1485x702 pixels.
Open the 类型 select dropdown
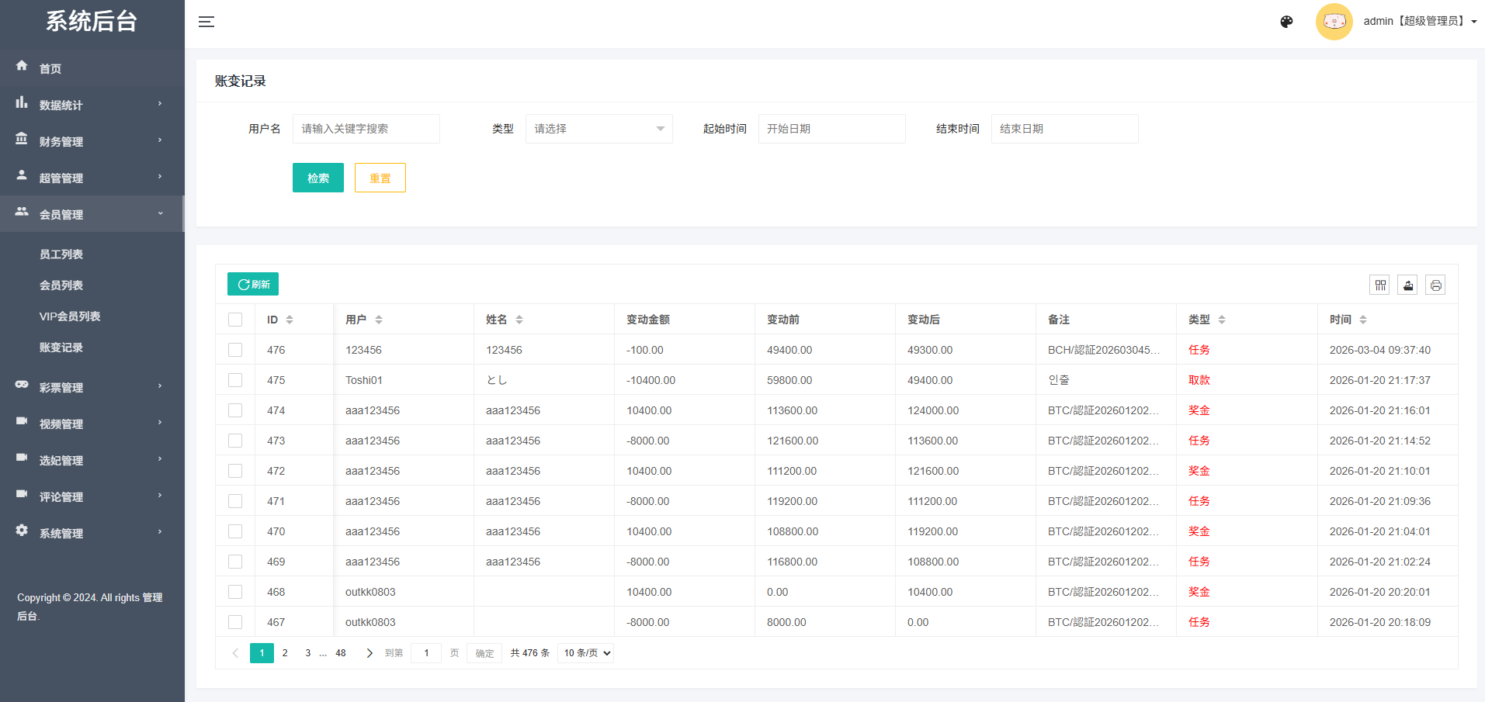pyautogui.click(x=599, y=129)
